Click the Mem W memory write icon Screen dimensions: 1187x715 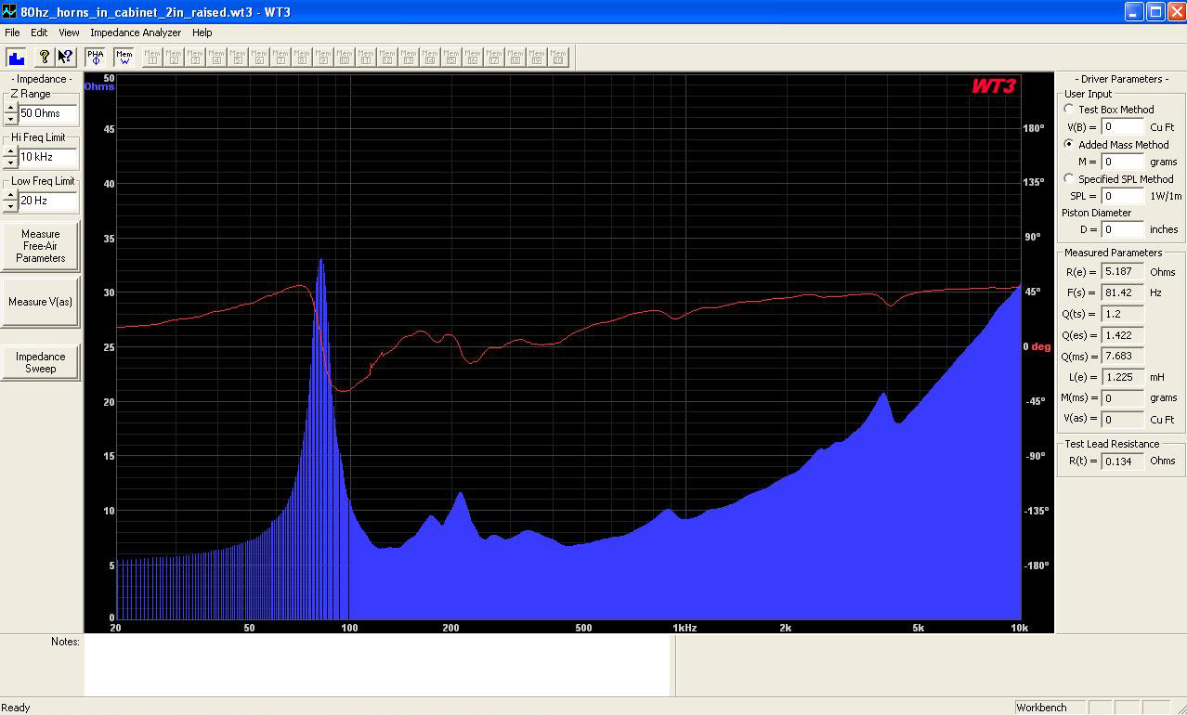pos(124,57)
